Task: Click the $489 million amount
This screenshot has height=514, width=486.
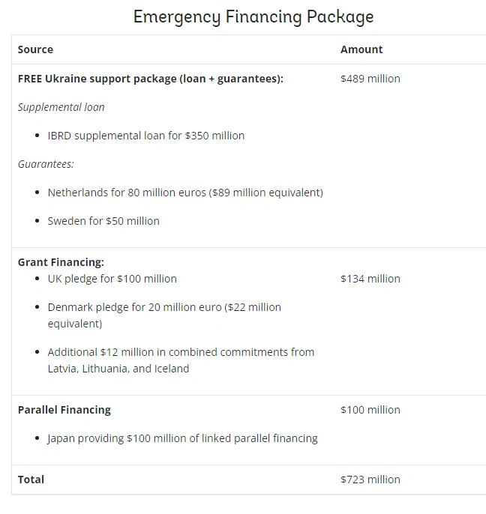Action: pyautogui.click(x=370, y=79)
